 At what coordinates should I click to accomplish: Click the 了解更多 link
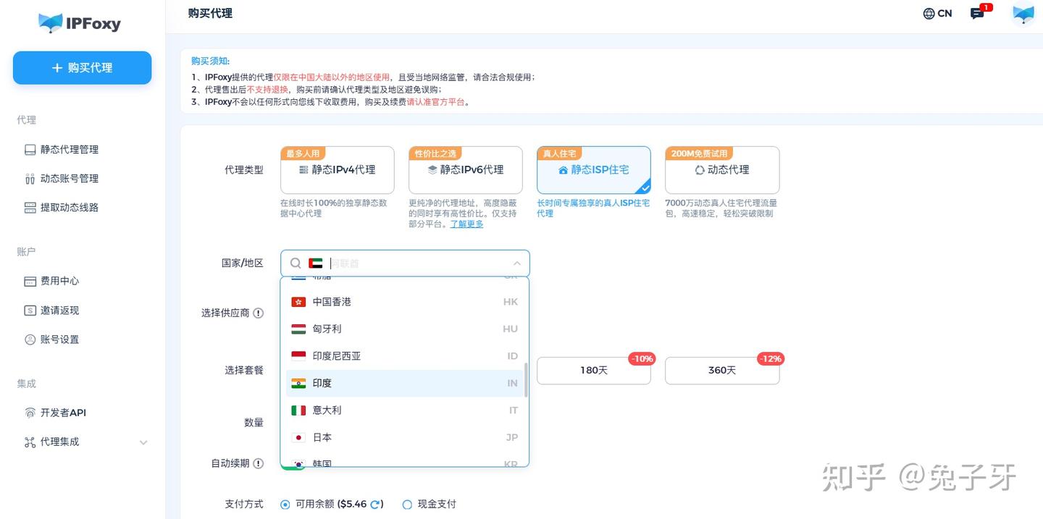466,224
